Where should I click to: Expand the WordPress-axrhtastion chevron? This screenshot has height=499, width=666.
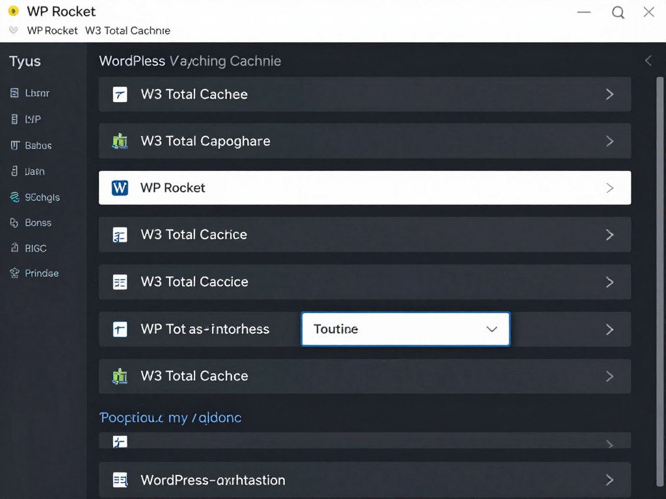pyautogui.click(x=609, y=480)
